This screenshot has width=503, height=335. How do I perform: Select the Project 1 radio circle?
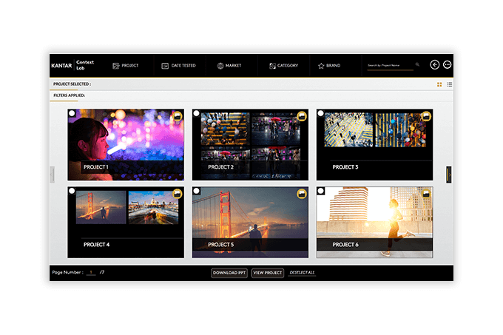72,114
